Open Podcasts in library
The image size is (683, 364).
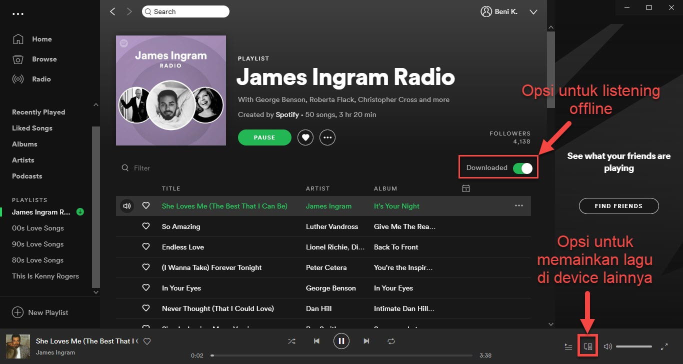pos(27,176)
